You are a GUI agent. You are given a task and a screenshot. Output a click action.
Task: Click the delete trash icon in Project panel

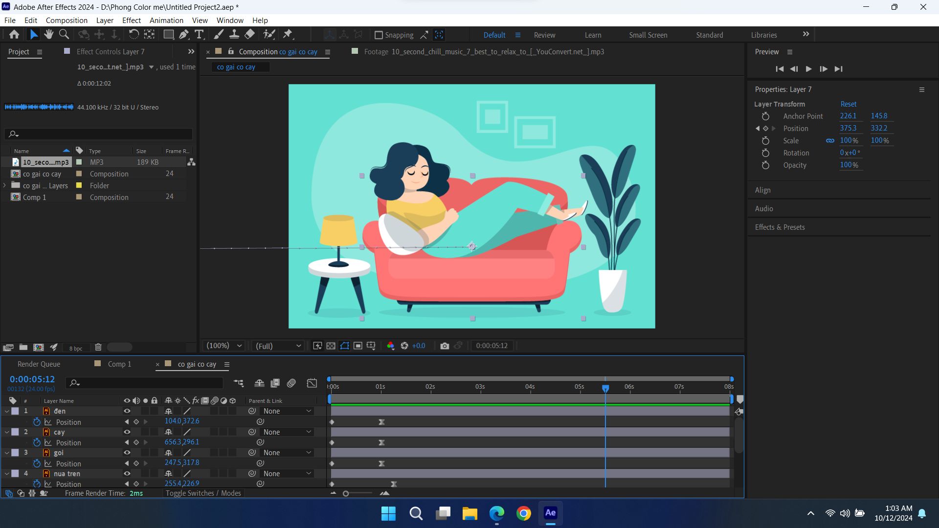click(98, 347)
